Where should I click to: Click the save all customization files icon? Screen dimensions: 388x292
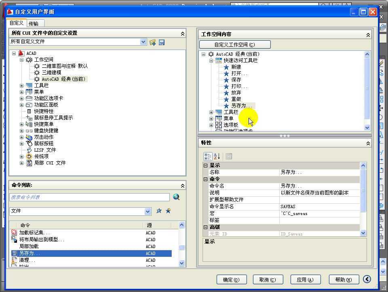click(162, 42)
